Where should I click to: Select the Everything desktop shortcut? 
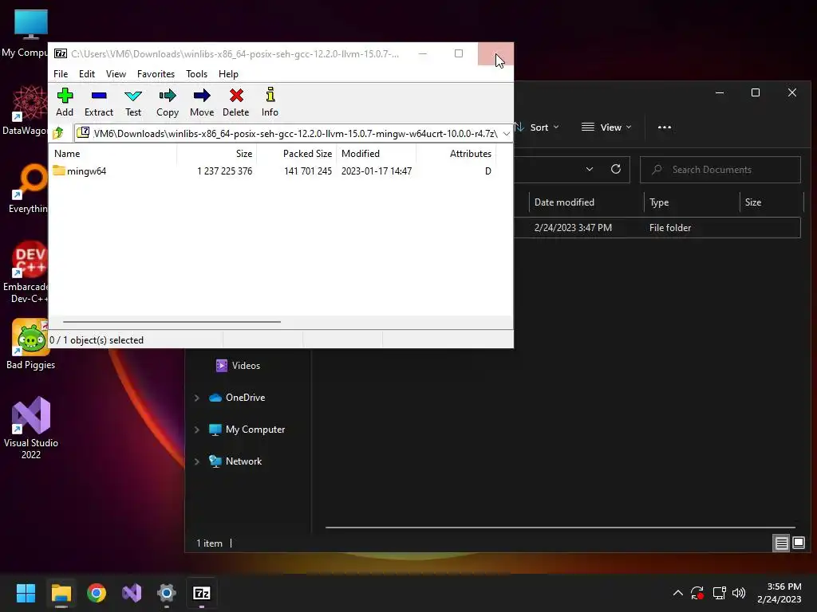(x=27, y=188)
